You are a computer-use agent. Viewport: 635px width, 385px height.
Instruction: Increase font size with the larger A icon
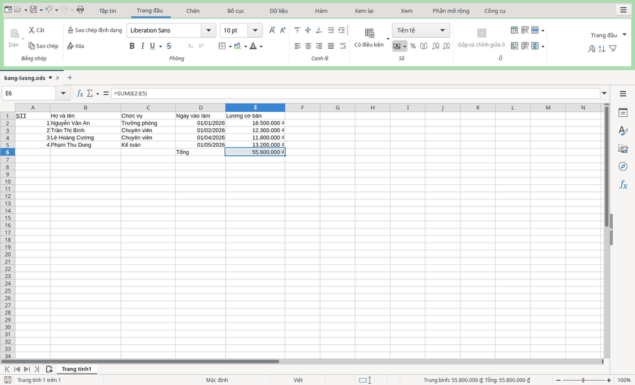272,30
